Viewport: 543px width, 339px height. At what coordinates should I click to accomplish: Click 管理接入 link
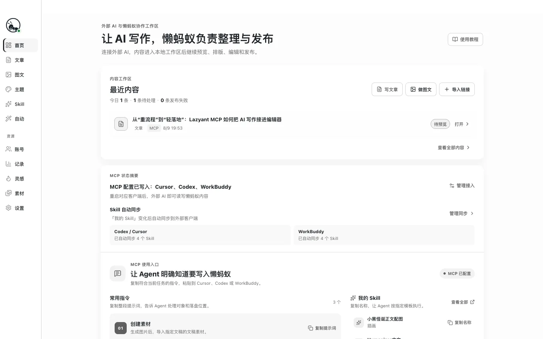tap(462, 186)
